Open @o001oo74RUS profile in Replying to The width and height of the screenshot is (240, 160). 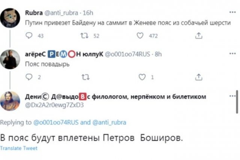[x=56, y=122]
